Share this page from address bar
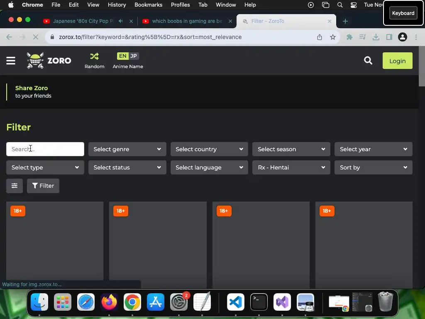425x319 pixels. coord(320,37)
